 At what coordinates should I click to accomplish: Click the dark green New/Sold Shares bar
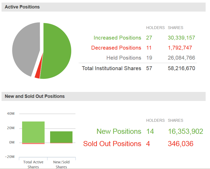[61, 137]
